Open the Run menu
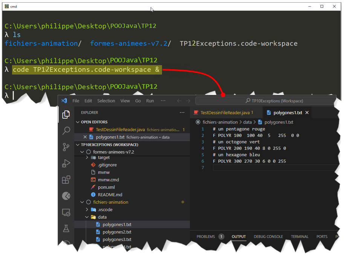Screen dimensions: 347x256 pyautogui.click(x=150, y=101)
